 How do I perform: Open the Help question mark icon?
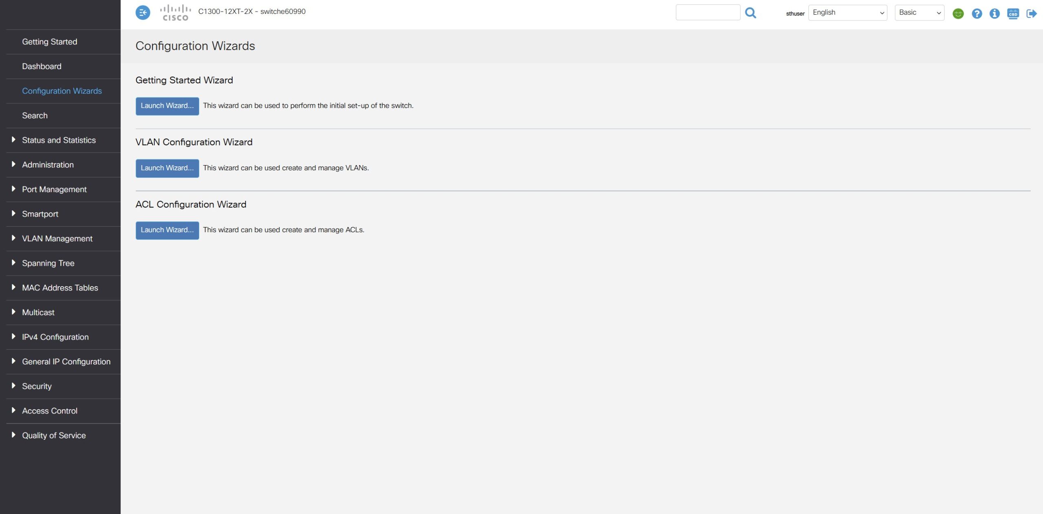977,13
